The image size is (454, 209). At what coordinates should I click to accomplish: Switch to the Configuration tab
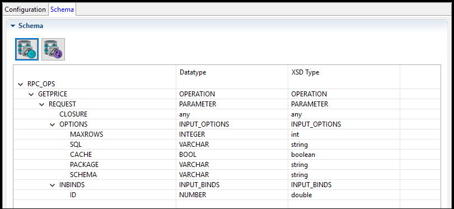(x=25, y=10)
